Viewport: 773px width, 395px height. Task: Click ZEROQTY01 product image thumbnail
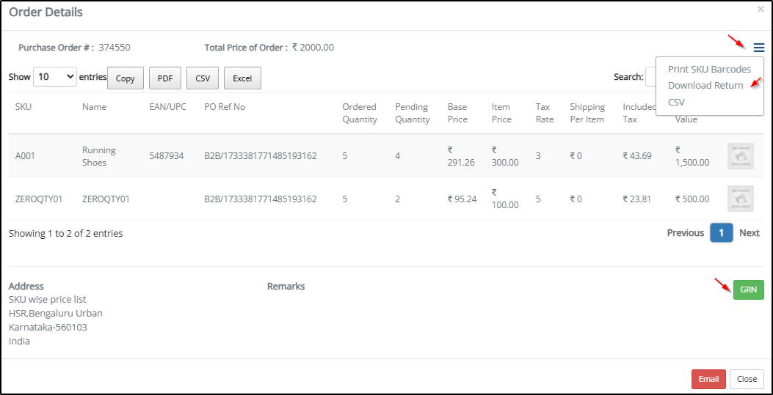pyautogui.click(x=740, y=199)
